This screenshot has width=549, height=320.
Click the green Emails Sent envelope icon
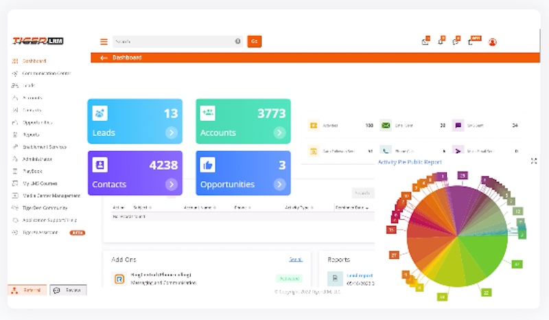pyautogui.click(x=386, y=125)
